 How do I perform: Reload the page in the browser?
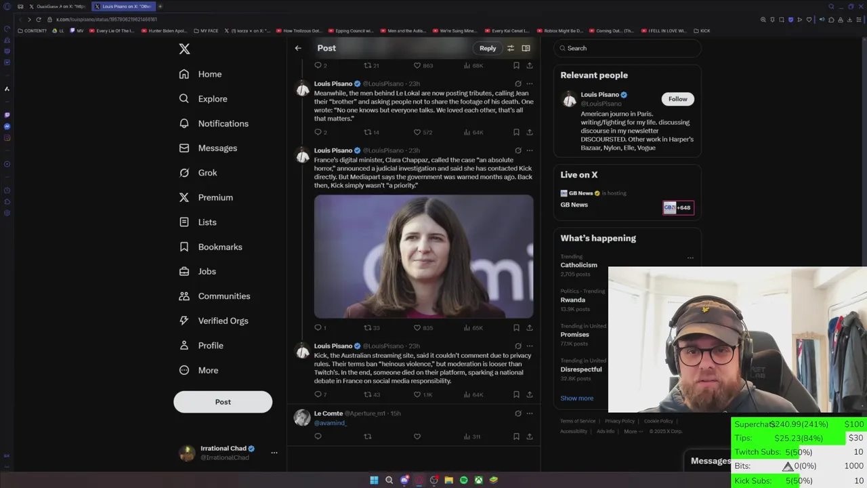click(39, 20)
